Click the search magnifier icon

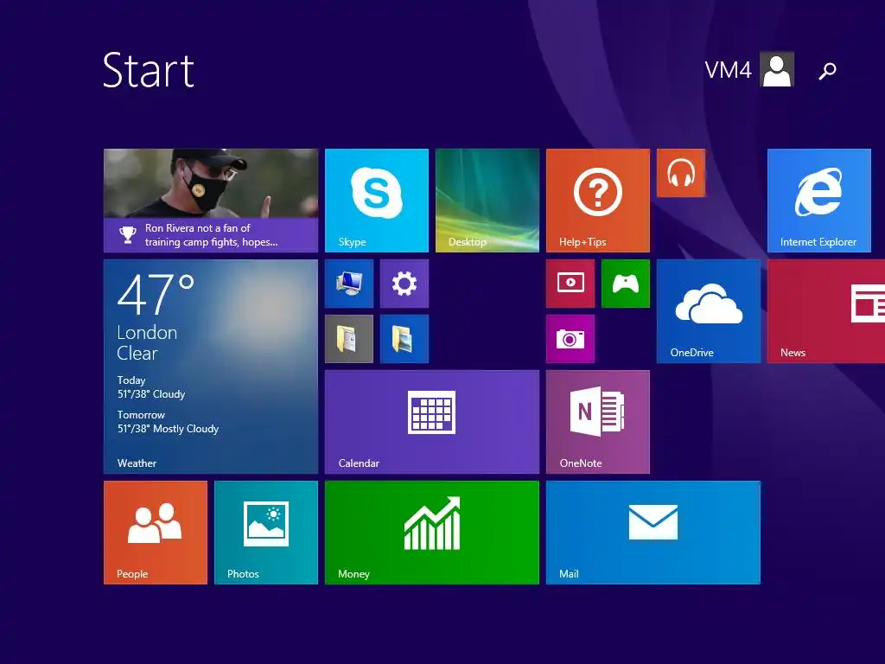[x=827, y=71]
